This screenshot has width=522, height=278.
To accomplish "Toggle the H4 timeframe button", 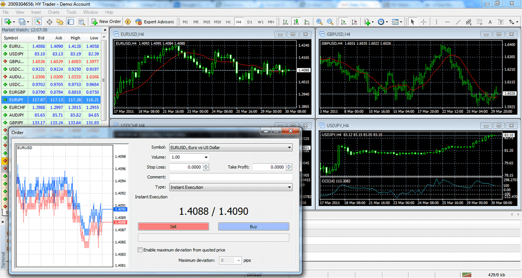I will tap(238, 22).
